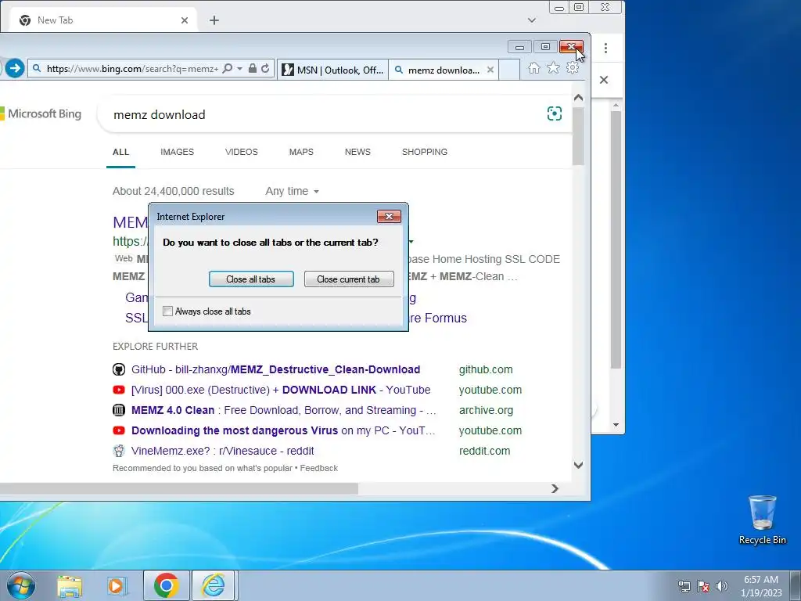Screen dimensions: 801x601
Task: Open the 000.exe Destructive YouTube link
Action: point(281,390)
